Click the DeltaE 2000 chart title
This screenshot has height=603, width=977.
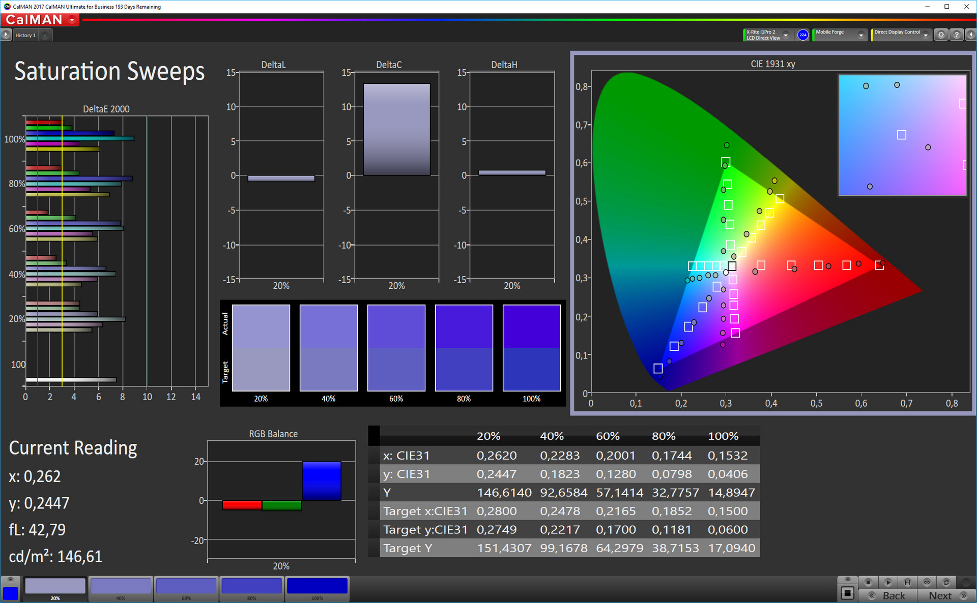click(x=106, y=109)
